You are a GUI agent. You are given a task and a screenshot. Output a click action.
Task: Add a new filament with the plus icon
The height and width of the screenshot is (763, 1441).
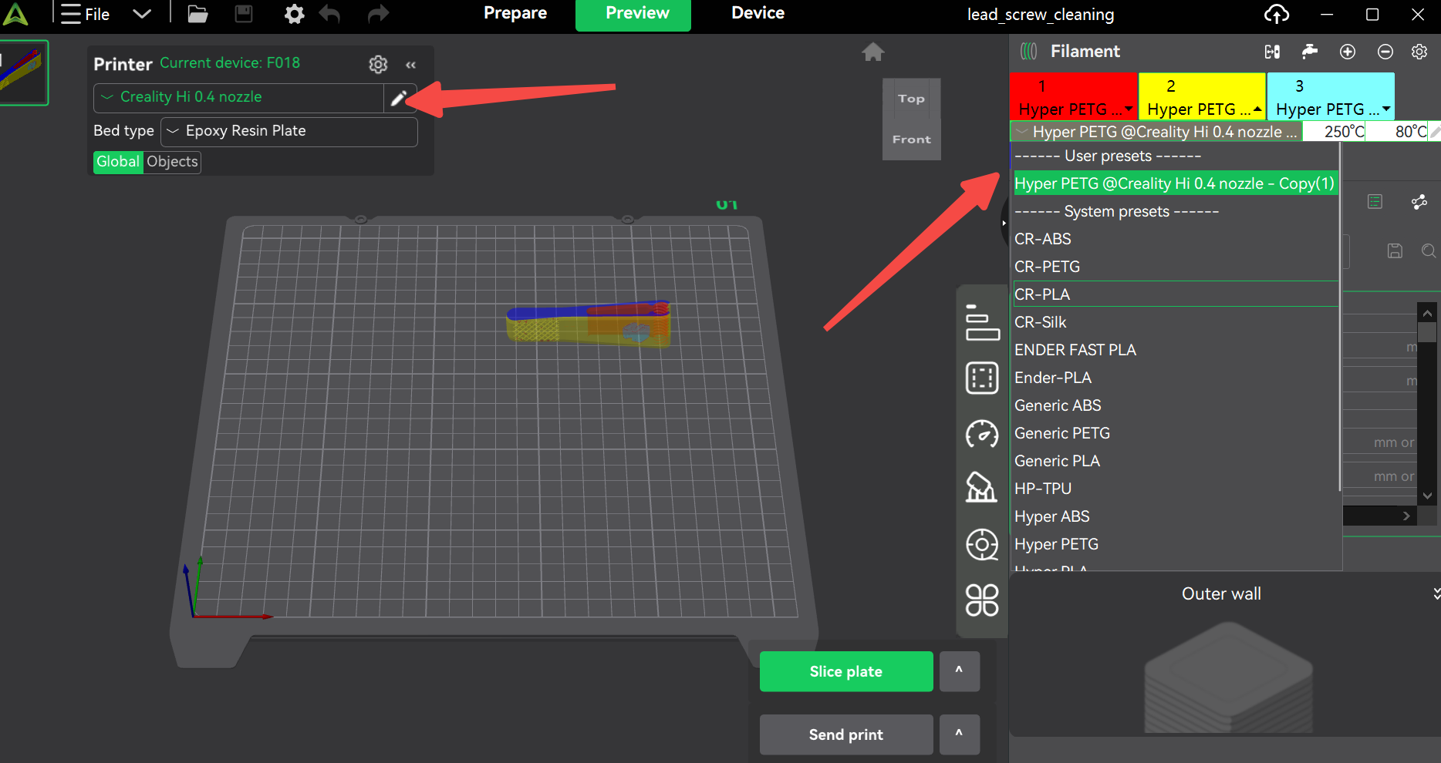click(1348, 52)
